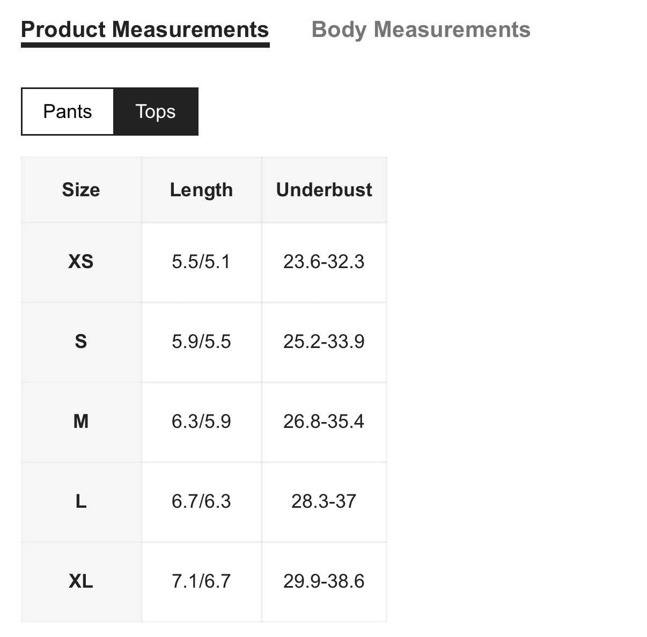Select the M size row label
647x637 pixels.
[81, 421]
